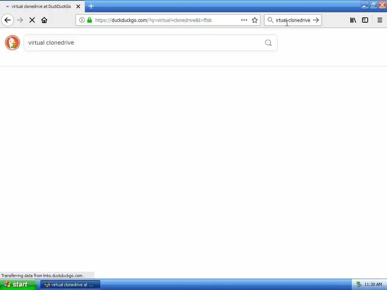Click the 11:30 AM taskbar clock
Viewport: 387px width, 290px height.
tap(373, 285)
